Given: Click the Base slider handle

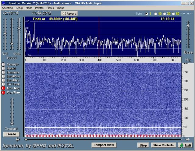Looking at the screenshot, I should point(188,26).
